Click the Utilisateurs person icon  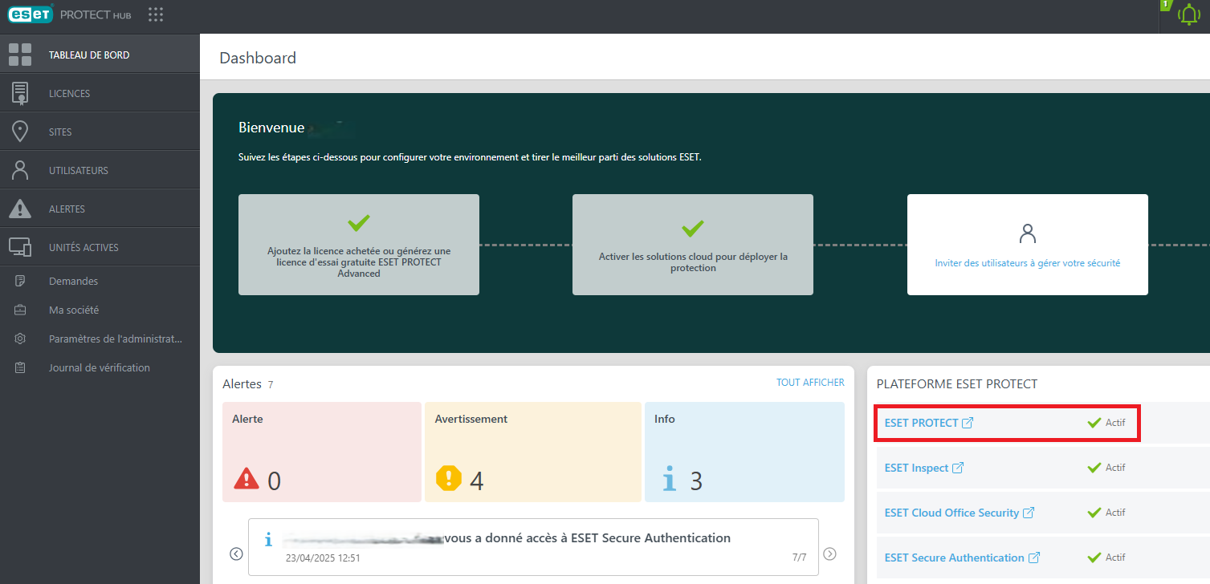point(20,170)
